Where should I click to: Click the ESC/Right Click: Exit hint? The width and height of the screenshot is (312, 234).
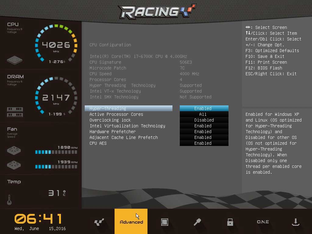(271, 74)
